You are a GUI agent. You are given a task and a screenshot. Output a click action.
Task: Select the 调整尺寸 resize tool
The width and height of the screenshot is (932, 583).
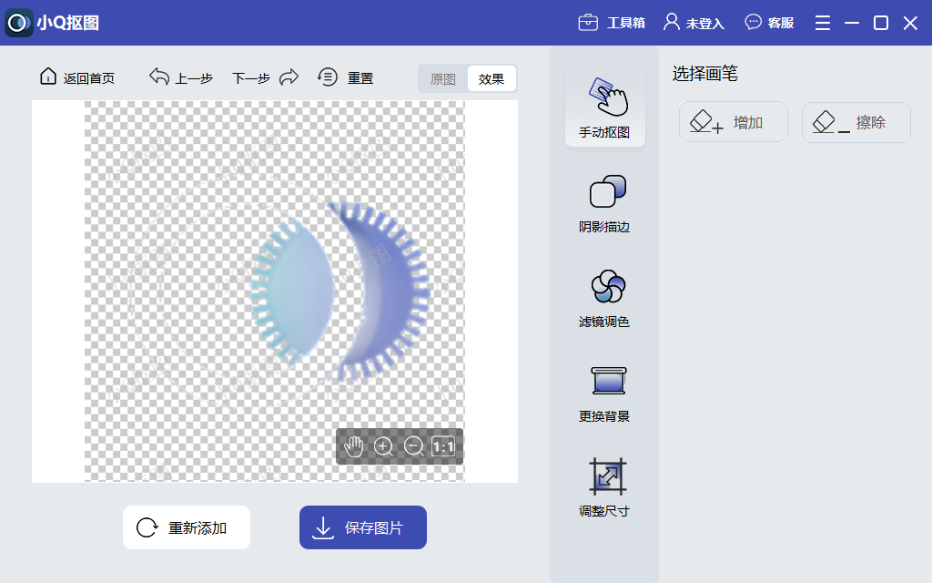(605, 485)
